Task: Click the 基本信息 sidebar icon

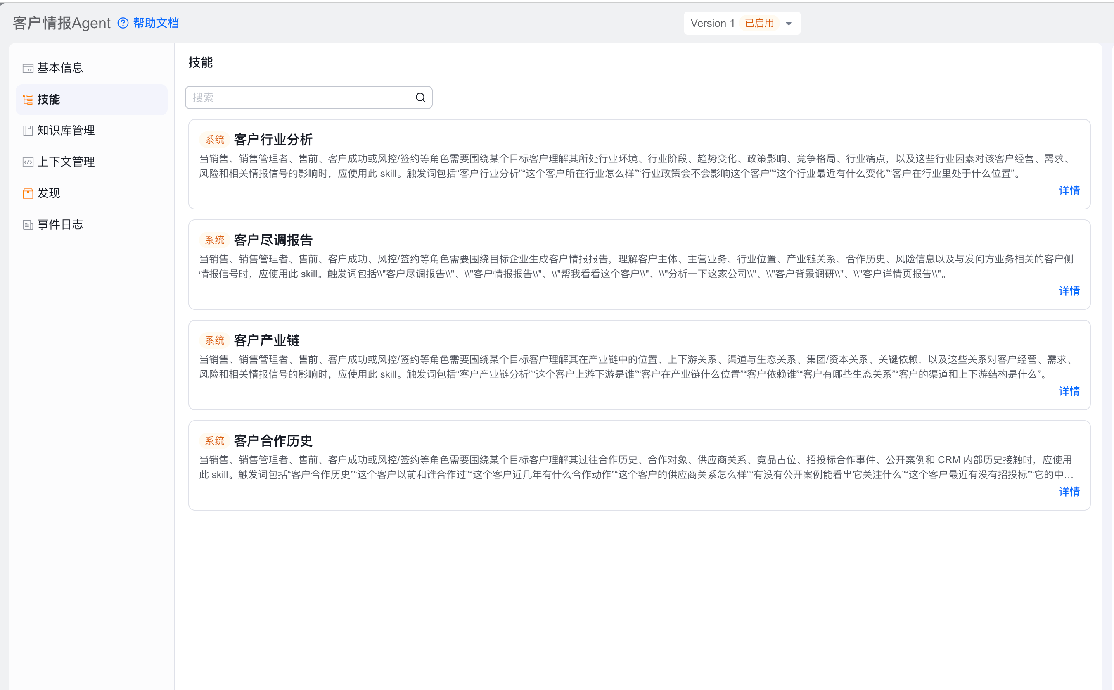Action: coord(28,69)
